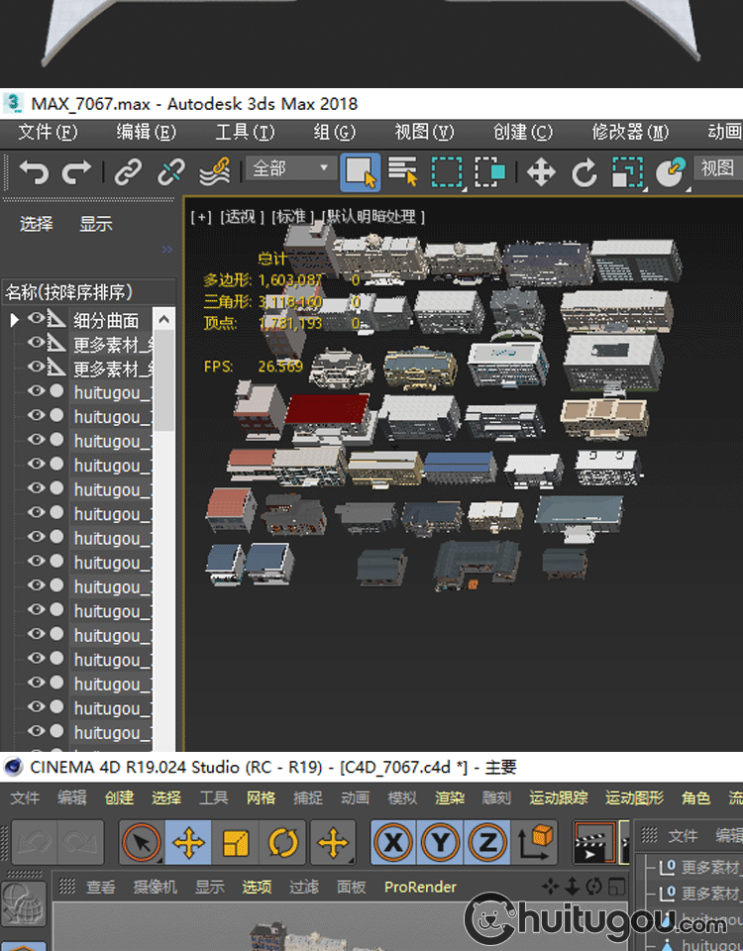
Task: Choose Rotate tool in Cinema 4D
Action: (x=283, y=842)
